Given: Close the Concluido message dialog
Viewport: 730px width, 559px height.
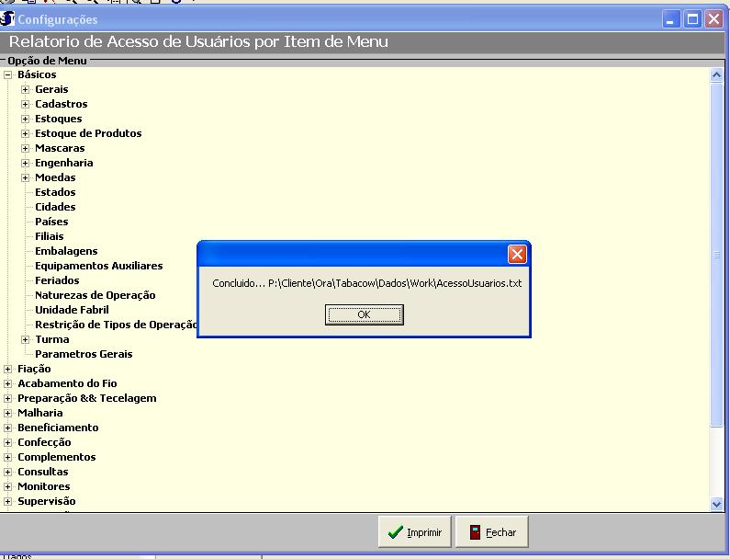Looking at the screenshot, I should click(x=517, y=255).
